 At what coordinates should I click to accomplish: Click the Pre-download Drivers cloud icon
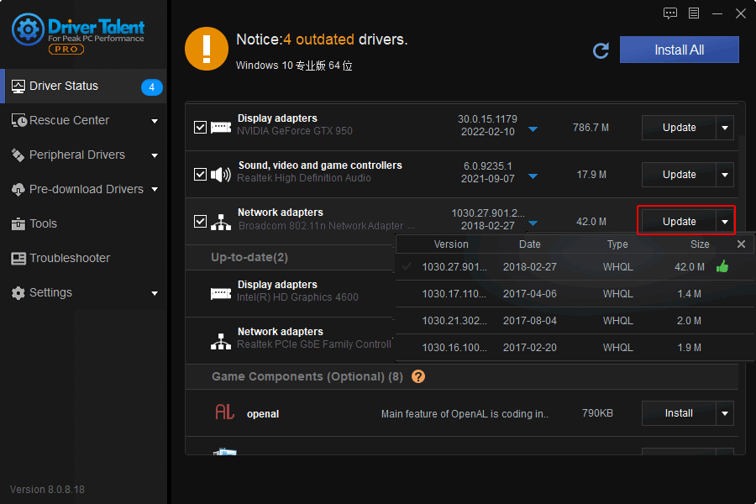18,190
